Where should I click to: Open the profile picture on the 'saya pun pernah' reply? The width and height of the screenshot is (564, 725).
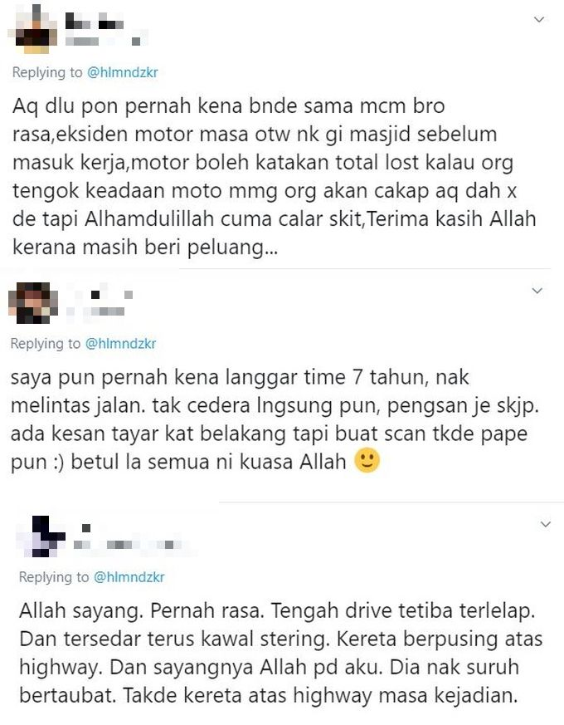[x=33, y=302]
